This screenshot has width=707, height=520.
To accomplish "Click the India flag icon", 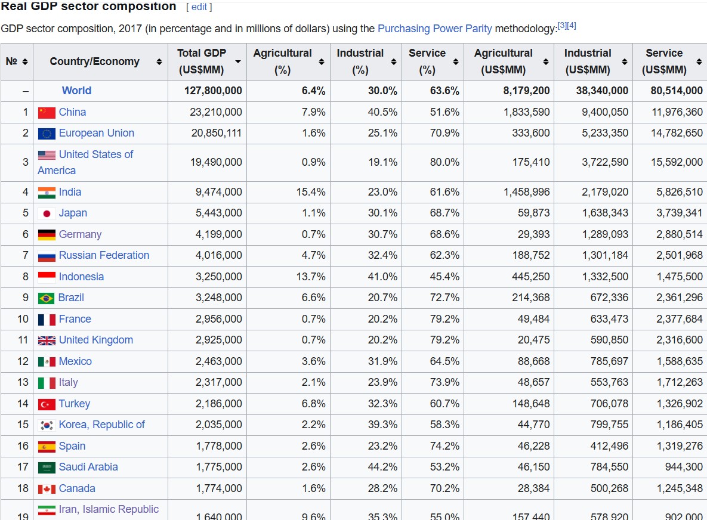I will (47, 193).
